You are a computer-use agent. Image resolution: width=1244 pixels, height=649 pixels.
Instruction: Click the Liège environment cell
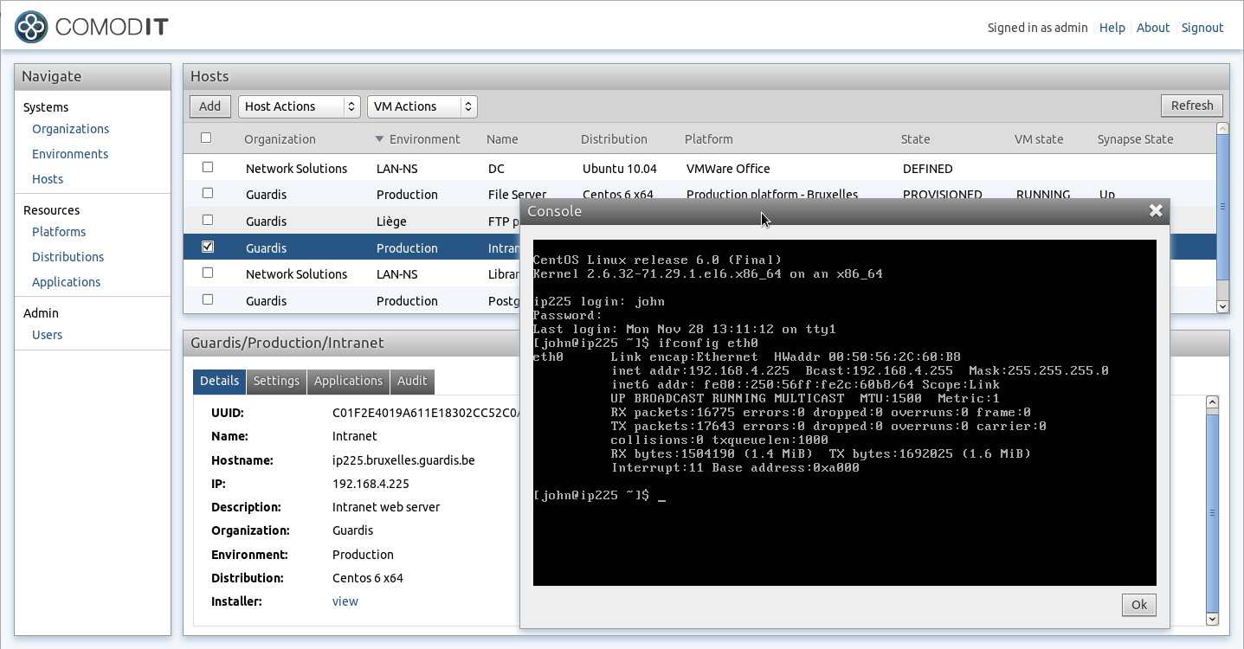391,222
